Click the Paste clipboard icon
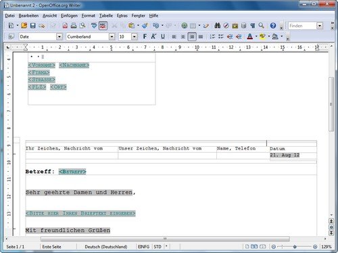The image size is (338, 253). coord(131,26)
